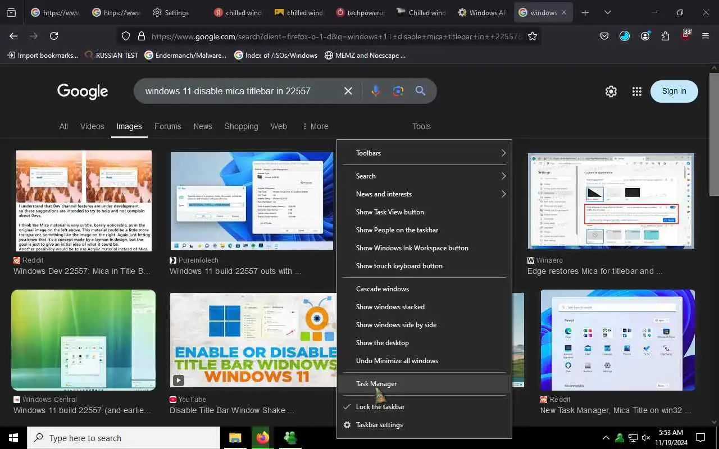Expand the Toolbars submenu
Screen dimensions: 719x449
pos(424,153)
